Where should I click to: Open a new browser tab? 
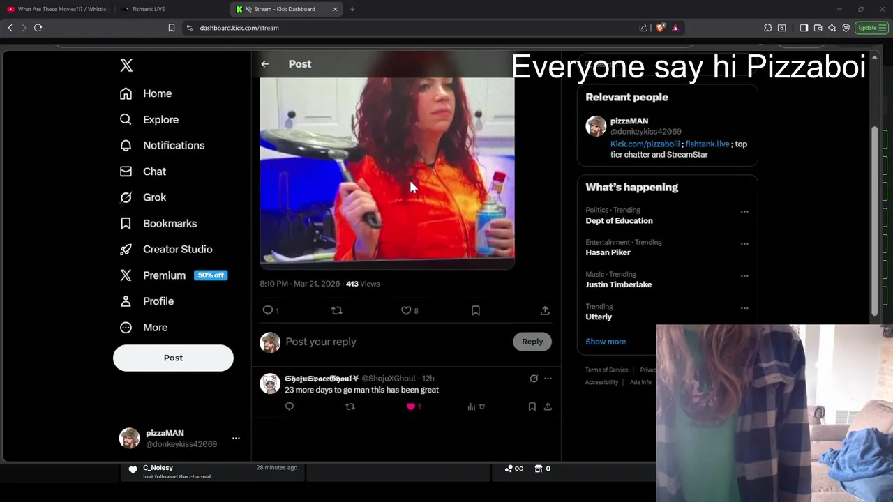tap(352, 9)
